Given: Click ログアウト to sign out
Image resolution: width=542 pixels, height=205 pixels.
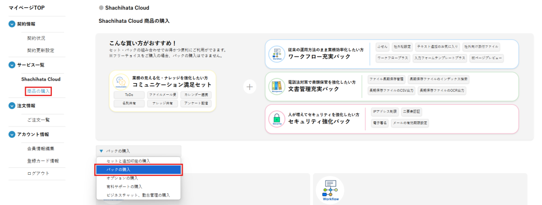Looking at the screenshot, I should 38,173.
